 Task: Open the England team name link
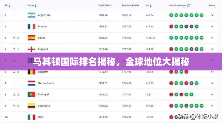point(43,49)
